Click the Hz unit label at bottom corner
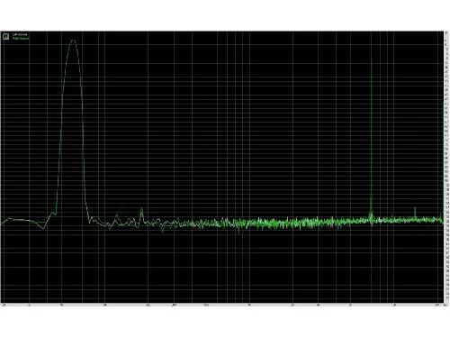 (x=445, y=305)
